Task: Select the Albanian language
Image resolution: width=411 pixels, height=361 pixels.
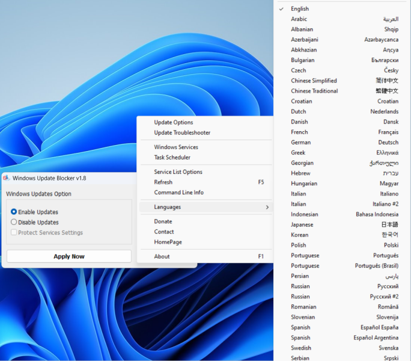Action: click(342, 29)
